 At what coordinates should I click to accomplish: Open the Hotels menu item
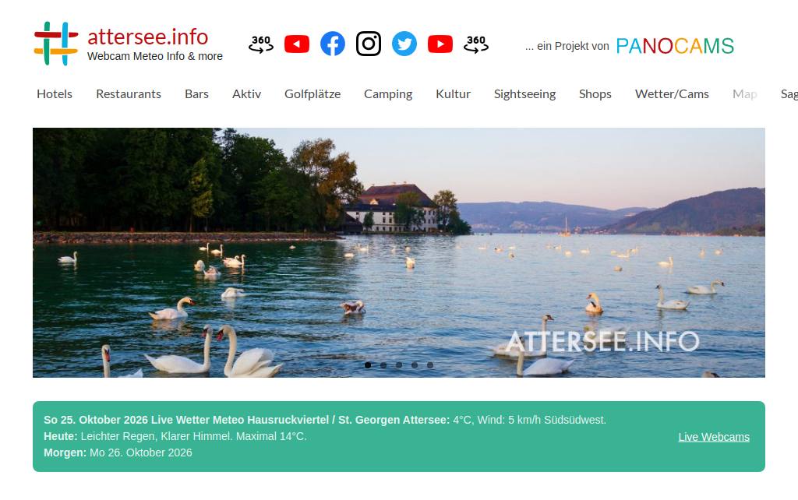pyautogui.click(x=55, y=94)
